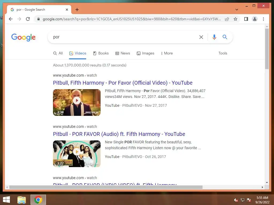This screenshot has width=274, height=205.
Task: Open Chrome three-dot menu
Action: pos(263,19)
